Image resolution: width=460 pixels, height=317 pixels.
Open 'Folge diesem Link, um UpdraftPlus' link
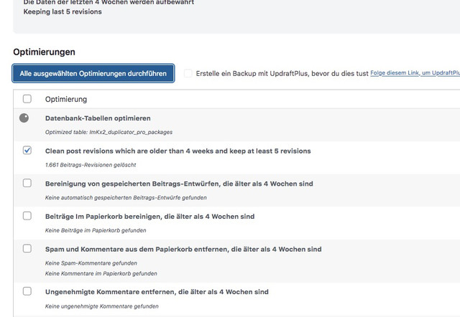415,73
